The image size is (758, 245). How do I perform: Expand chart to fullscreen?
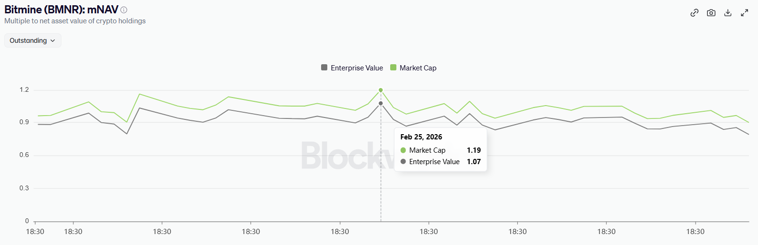(x=744, y=13)
